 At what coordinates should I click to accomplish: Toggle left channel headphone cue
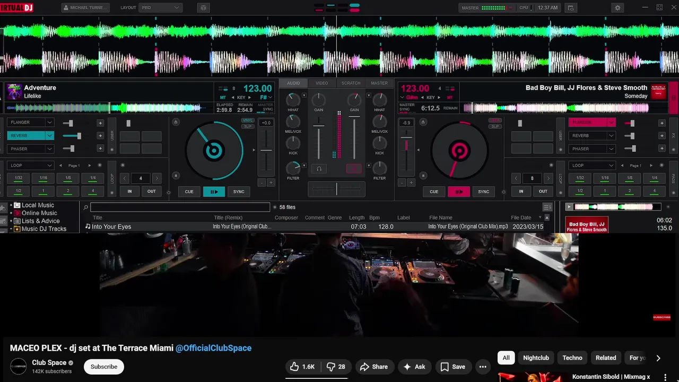(319, 169)
